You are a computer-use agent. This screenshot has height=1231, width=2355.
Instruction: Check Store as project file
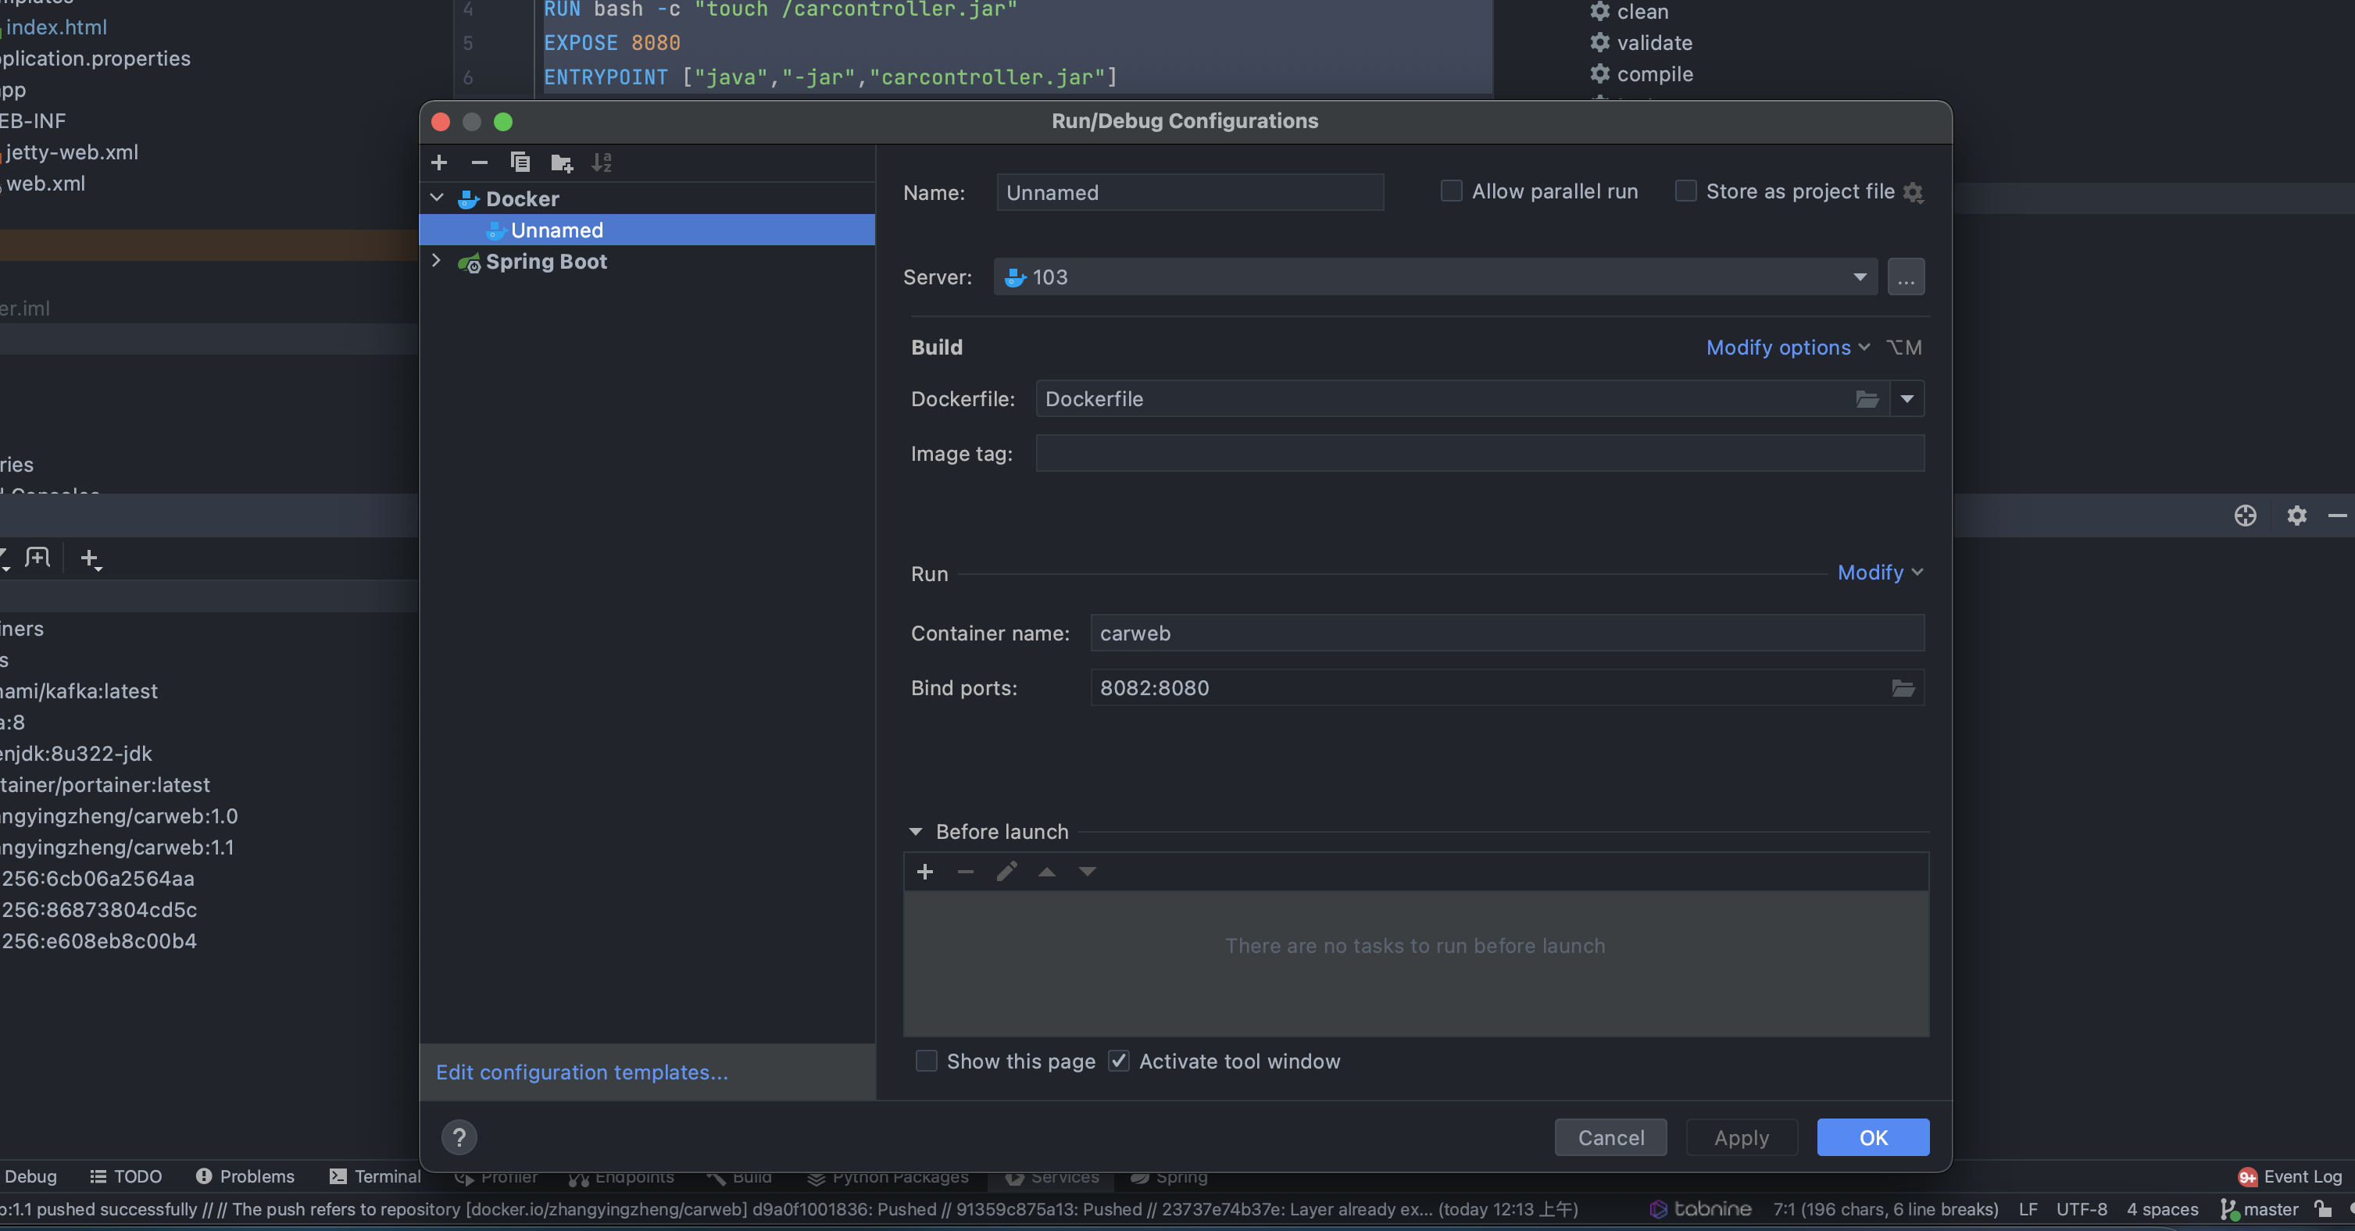click(1685, 191)
